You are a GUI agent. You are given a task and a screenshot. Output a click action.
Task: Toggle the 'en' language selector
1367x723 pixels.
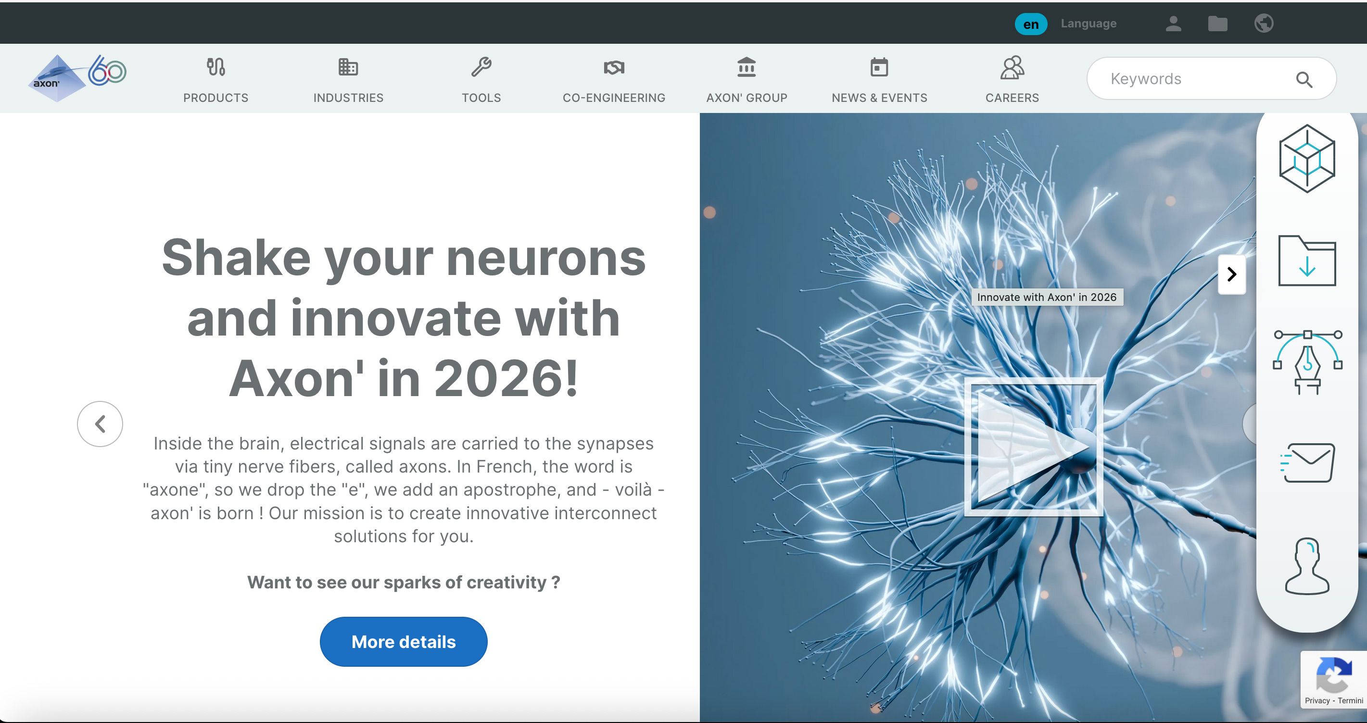coord(1031,24)
